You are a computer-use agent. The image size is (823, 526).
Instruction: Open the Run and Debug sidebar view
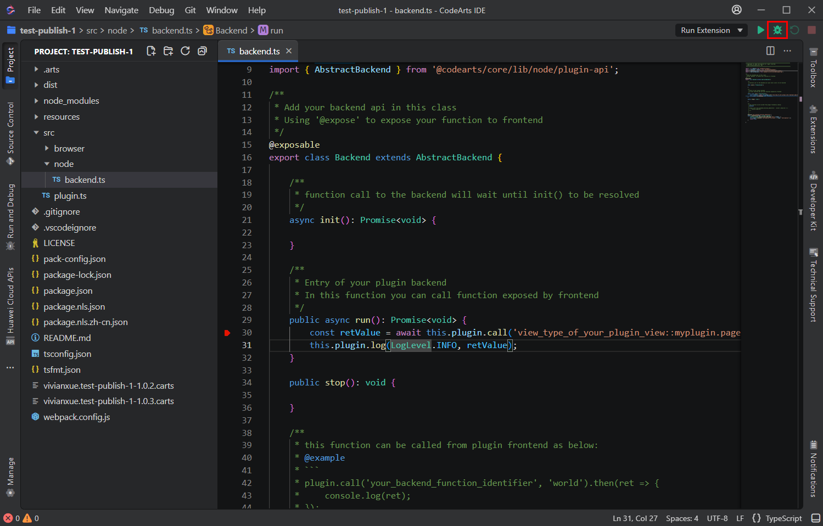(x=10, y=217)
